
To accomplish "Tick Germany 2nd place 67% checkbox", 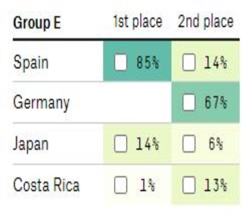I will click(189, 102).
